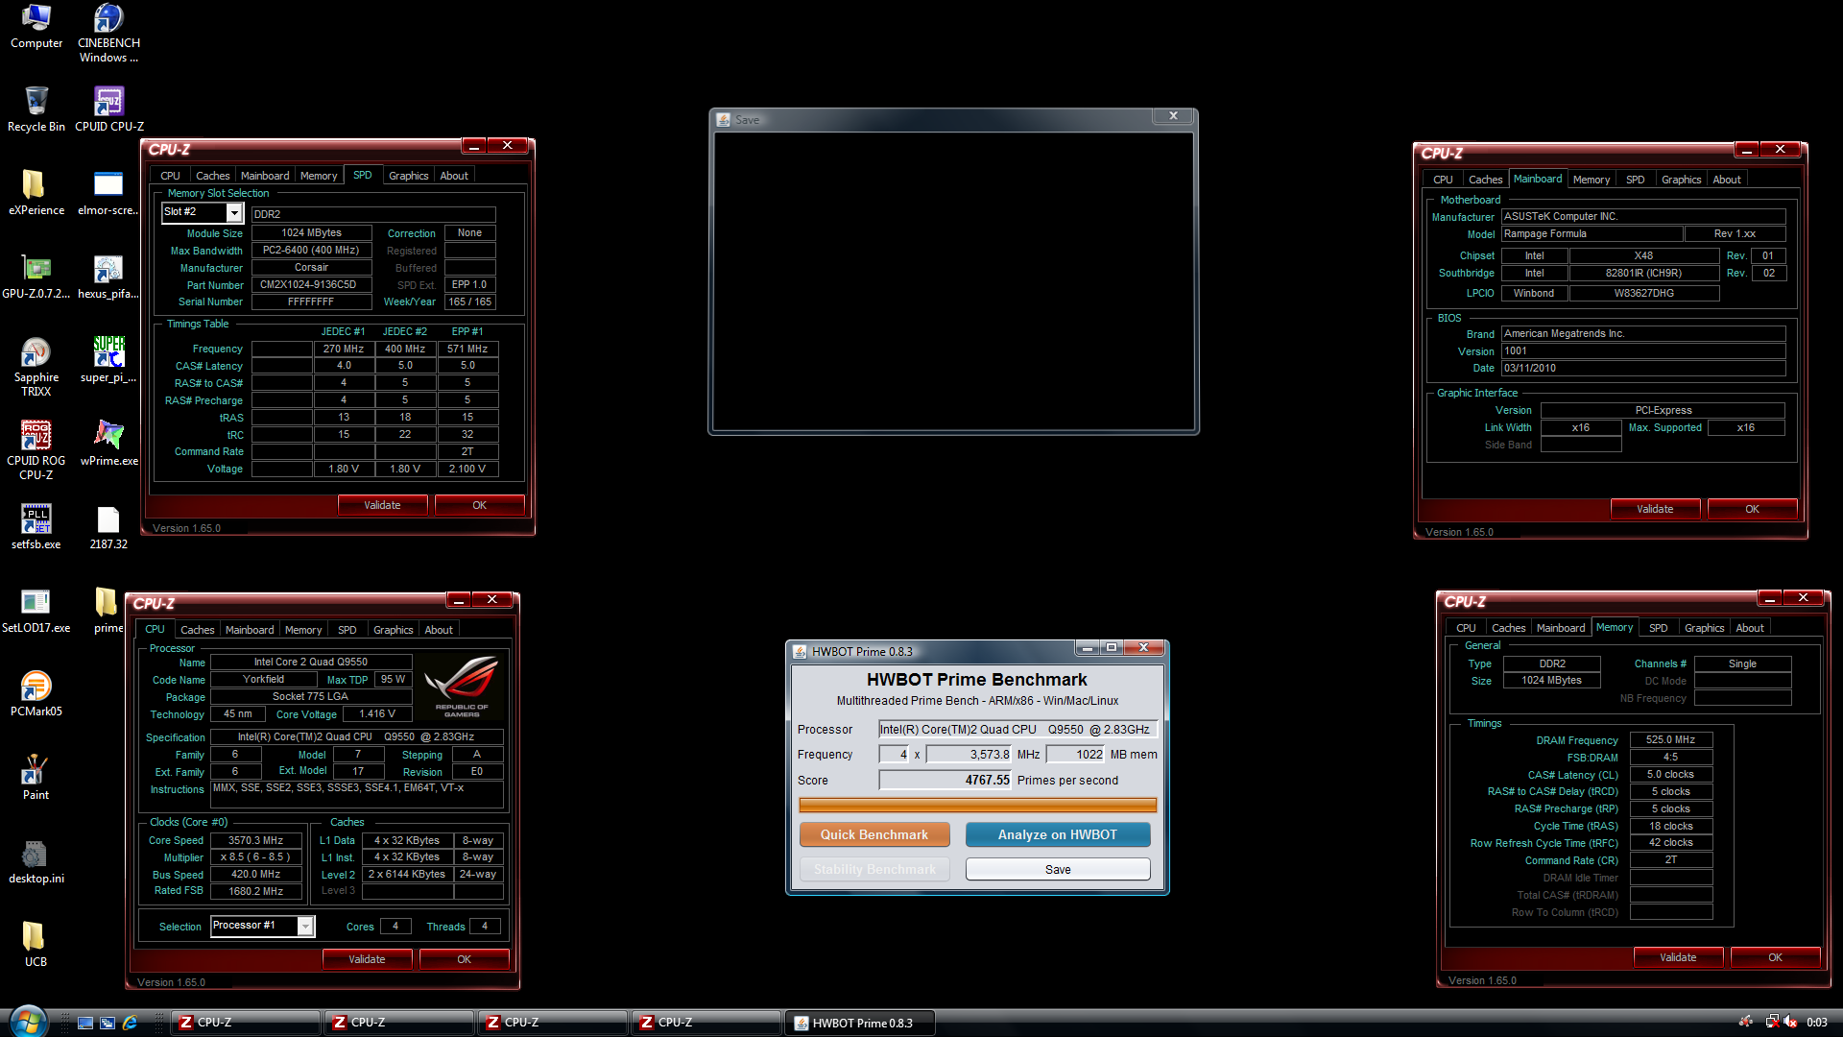Open Graphics tab in SPD CPU-Z window
This screenshot has width=1843, height=1037.
pyautogui.click(x=409, y=176)
